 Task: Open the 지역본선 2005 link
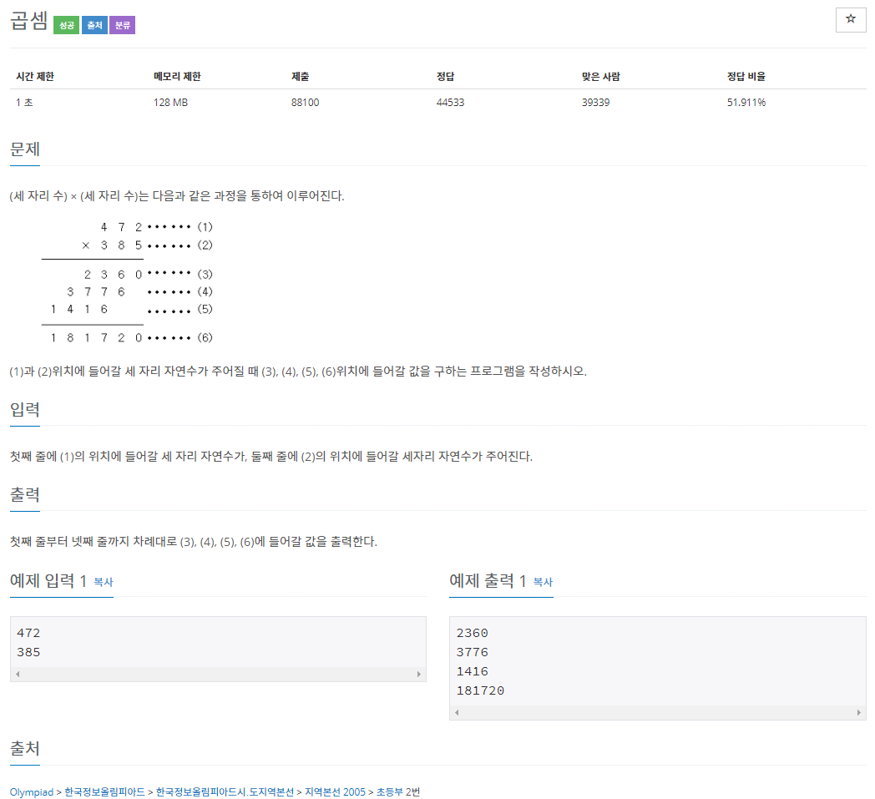click(335, 791)
